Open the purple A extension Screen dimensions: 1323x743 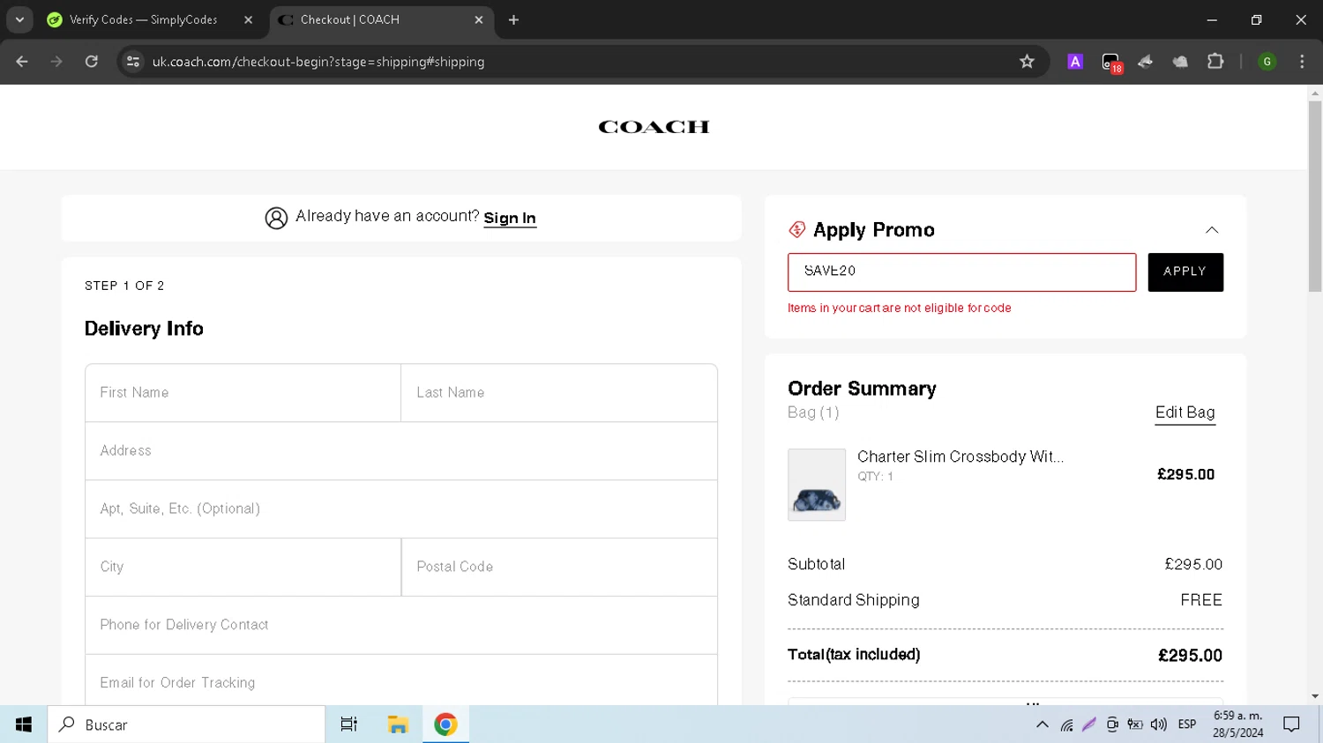point(1075,62)
